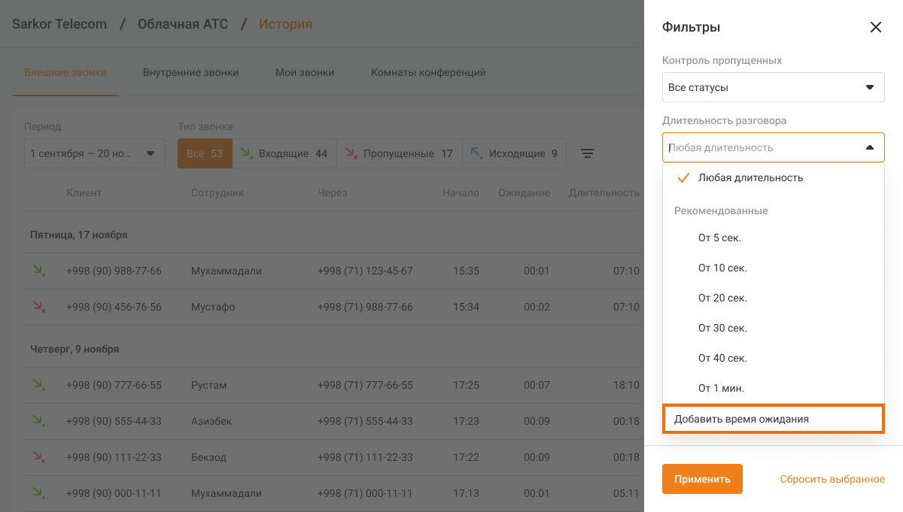Click incoming call icon in Азизбек row
The height and width of the screenshot is (512, 903).
(x=38, y=421)
